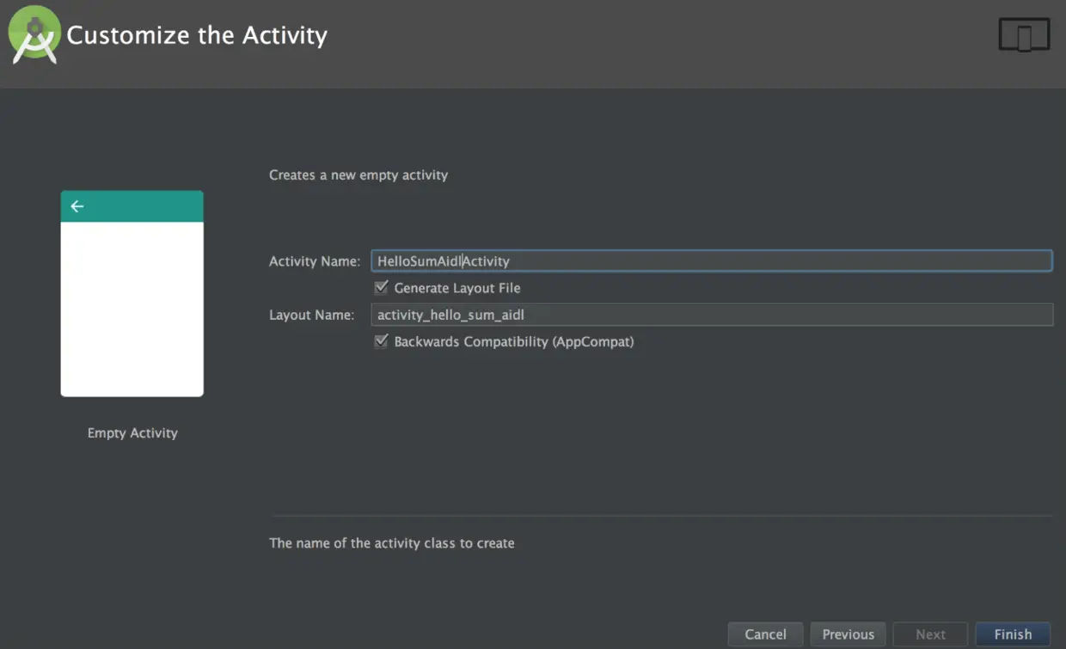Click the disabled Next button
The height and width of the screenshot is (649, 1066).
coord(930,634)
